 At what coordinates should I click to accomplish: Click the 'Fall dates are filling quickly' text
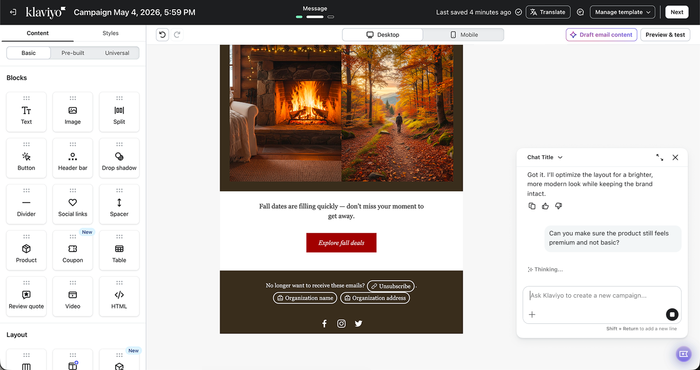[341, 211]
